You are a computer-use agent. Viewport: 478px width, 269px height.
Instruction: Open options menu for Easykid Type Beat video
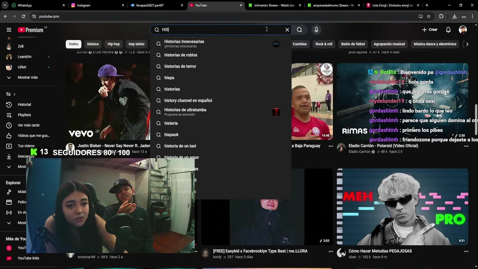331,251
